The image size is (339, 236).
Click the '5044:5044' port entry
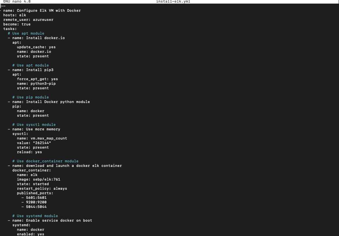click(36, 207)
